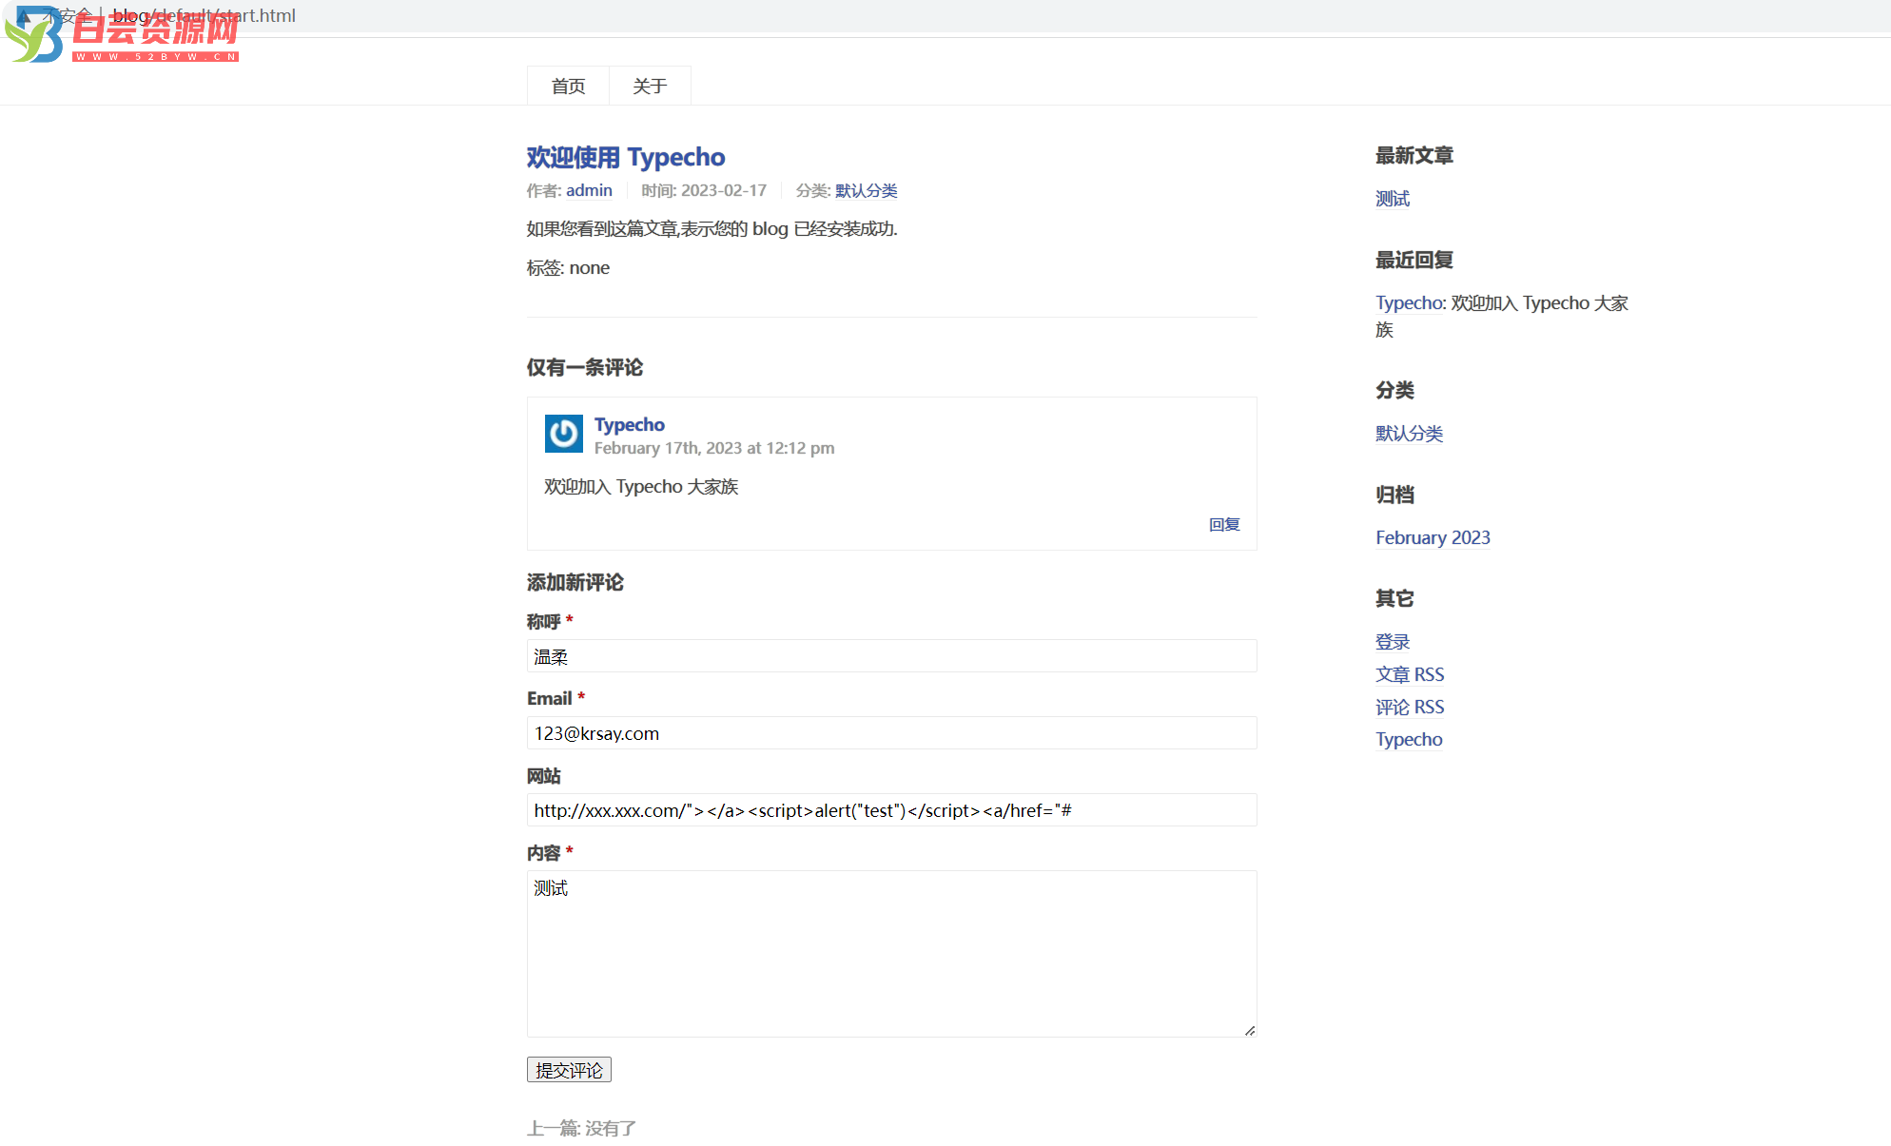Screen dimensions: 1891x1146
Task: Expand the February 2023 archive link
Action: coord(1433,537)
